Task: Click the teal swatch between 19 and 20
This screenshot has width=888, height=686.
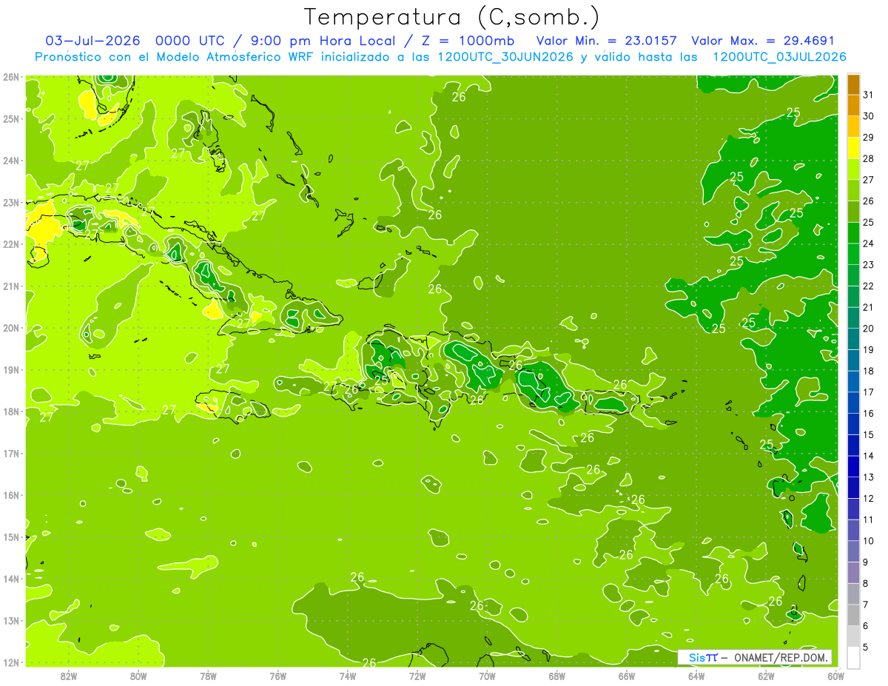Action: [x=853, y=339]
